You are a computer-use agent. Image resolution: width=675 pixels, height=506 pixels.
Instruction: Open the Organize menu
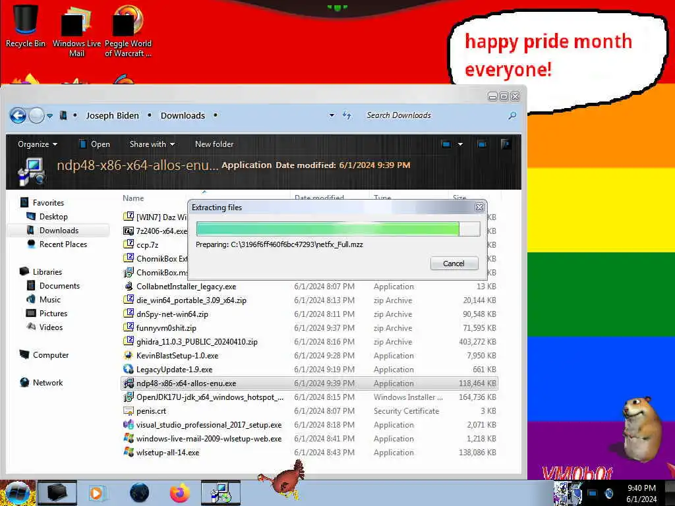pos(38,144)
